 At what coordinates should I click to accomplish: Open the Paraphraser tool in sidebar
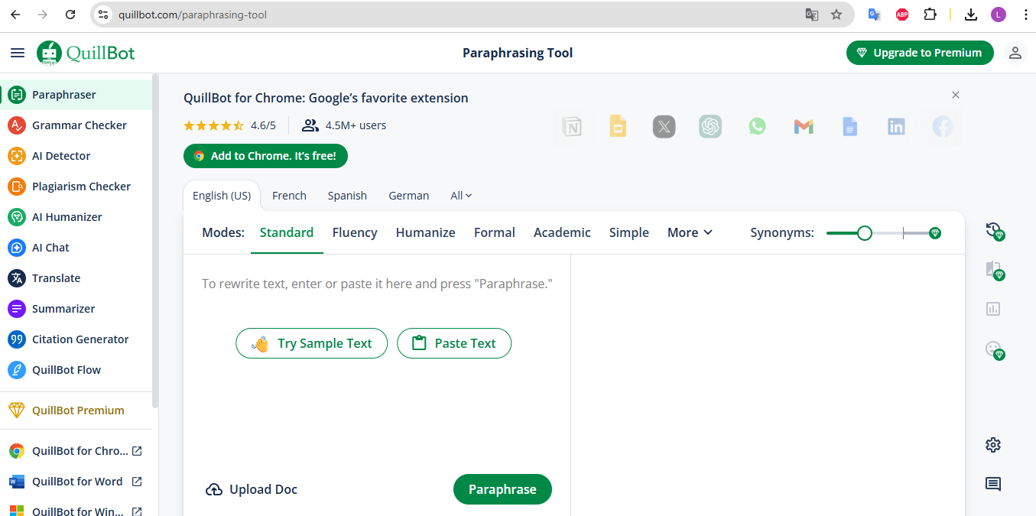76,95
